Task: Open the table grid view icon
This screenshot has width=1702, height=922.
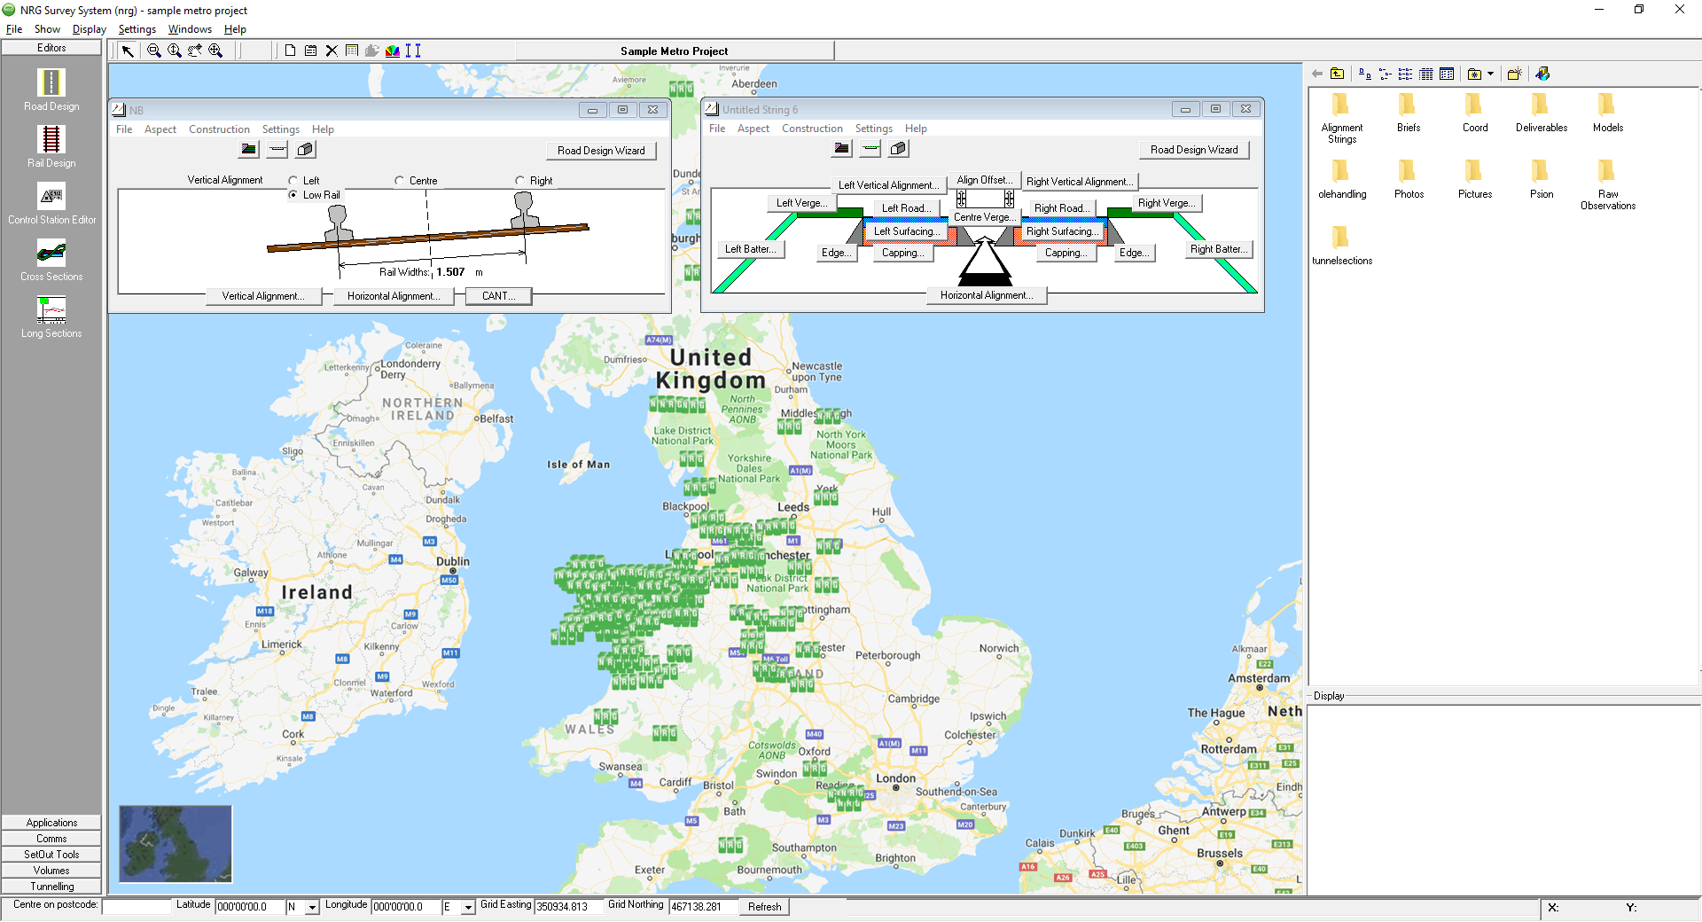Action: (352, 51)
